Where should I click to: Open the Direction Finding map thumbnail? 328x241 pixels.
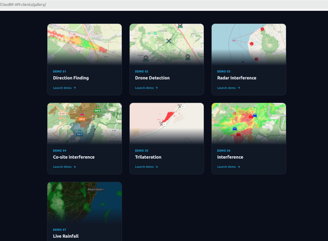click(85, 44)
